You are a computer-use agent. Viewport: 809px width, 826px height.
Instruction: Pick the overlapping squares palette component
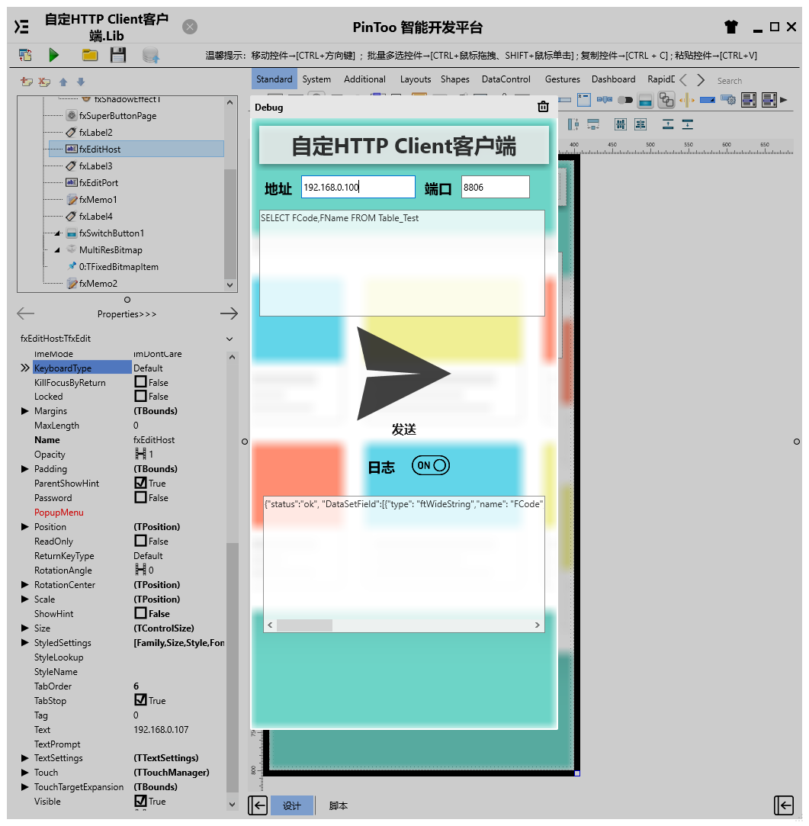point(666,100)
